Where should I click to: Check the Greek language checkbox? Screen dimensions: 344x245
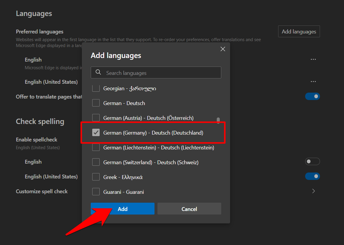pos(96,177)
